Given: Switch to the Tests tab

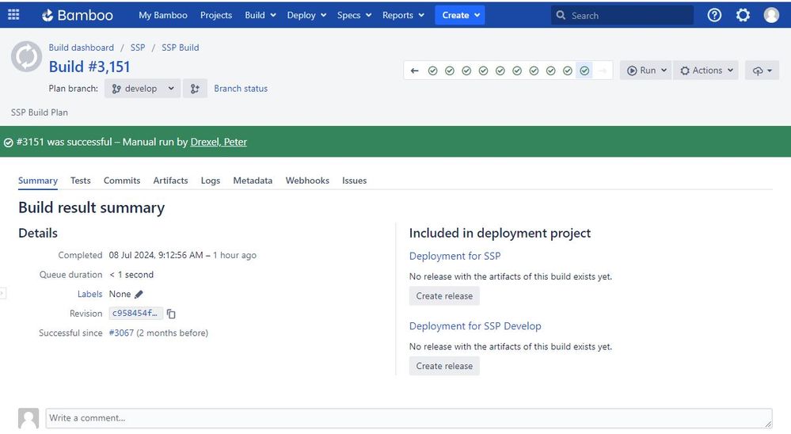Looking at the screenshot, I should coord(80,181).
